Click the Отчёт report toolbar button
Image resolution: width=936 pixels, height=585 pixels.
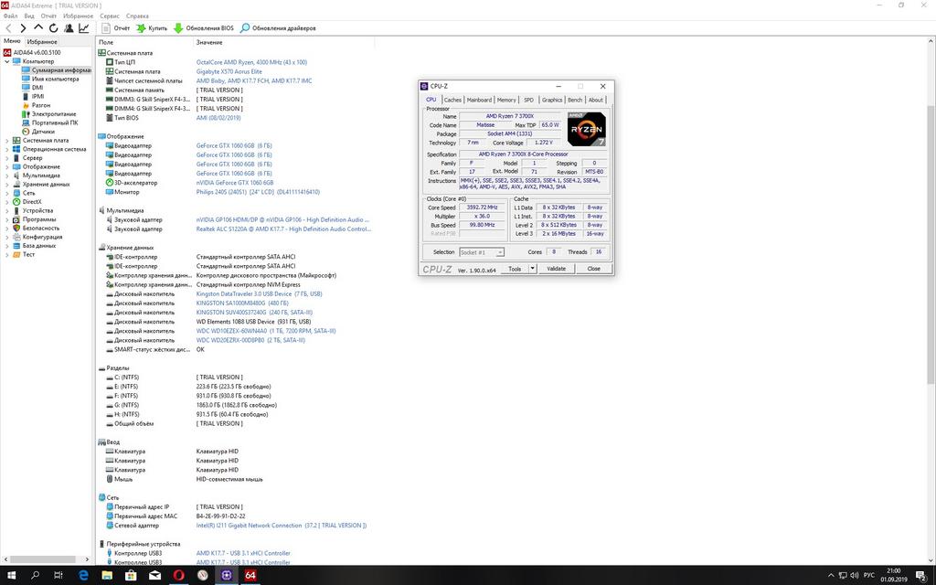click(116, 28)
